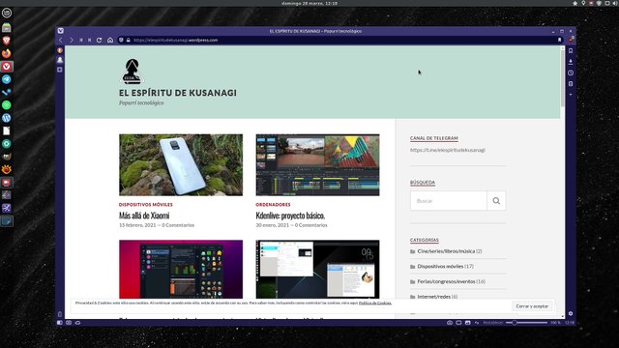Image resolution: width=619 pixels, height=348 pixels.
Task: Click the date and time in top bar
Action: coord(309,3)
